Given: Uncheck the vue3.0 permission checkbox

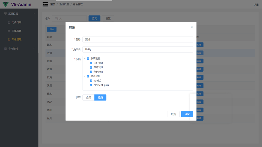Looking at the screenshot, I should coord(91,81).
